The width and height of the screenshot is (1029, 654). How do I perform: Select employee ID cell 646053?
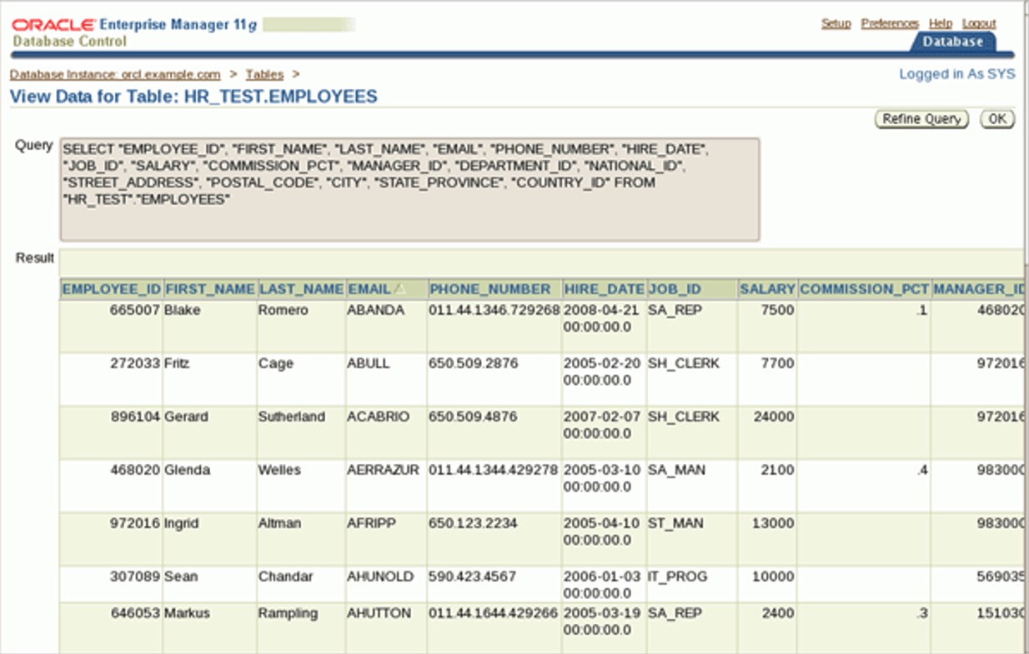click(135, 613)
